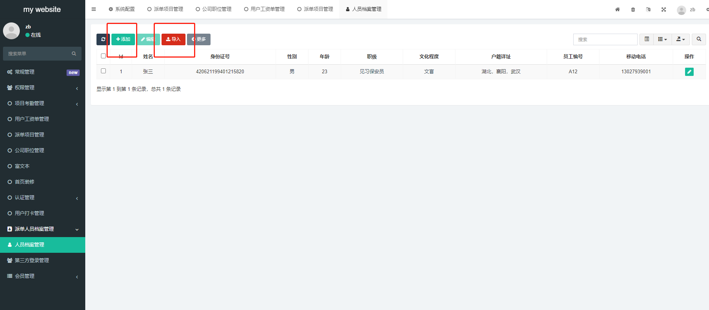Click the magnifier advanced search button

(x=699, y=39)
